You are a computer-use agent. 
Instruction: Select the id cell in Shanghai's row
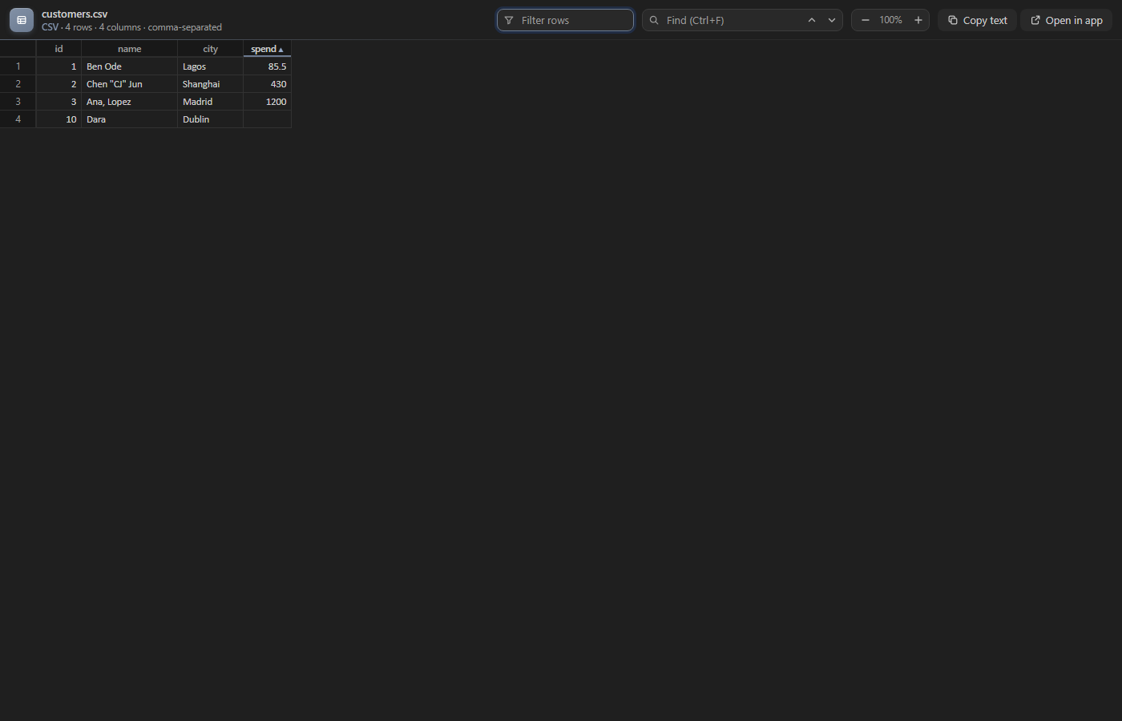[x=59, y=84]
